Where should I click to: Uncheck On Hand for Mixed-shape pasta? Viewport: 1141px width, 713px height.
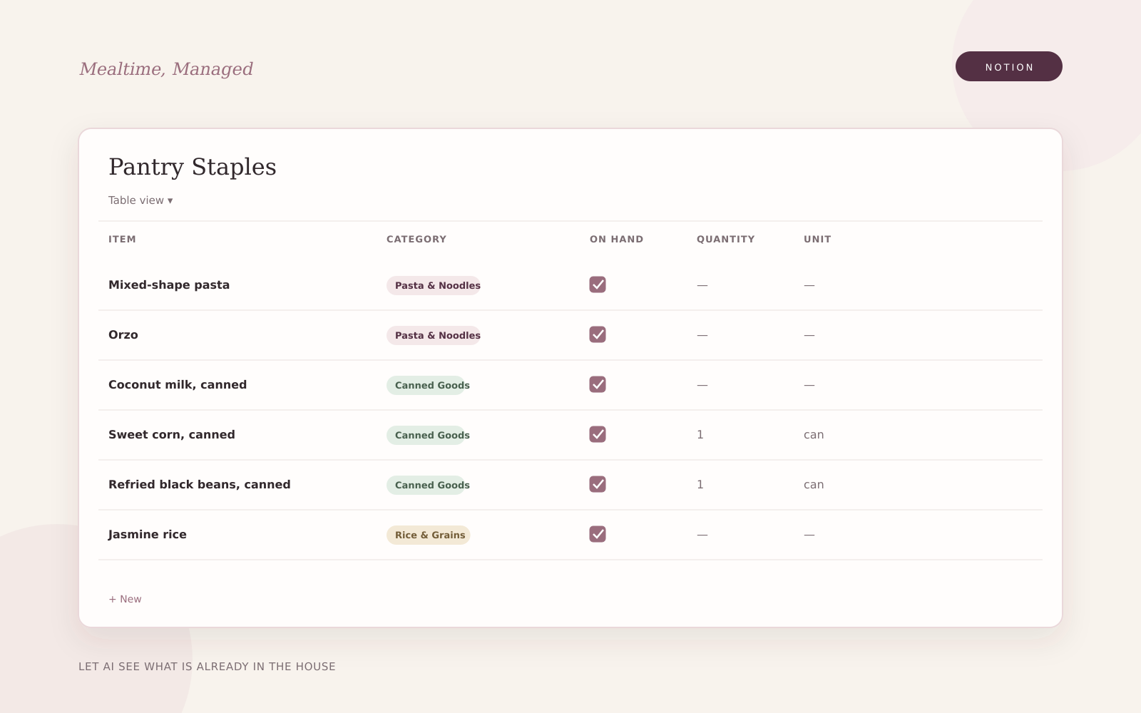pyautogui.click(x=598, y=284)
